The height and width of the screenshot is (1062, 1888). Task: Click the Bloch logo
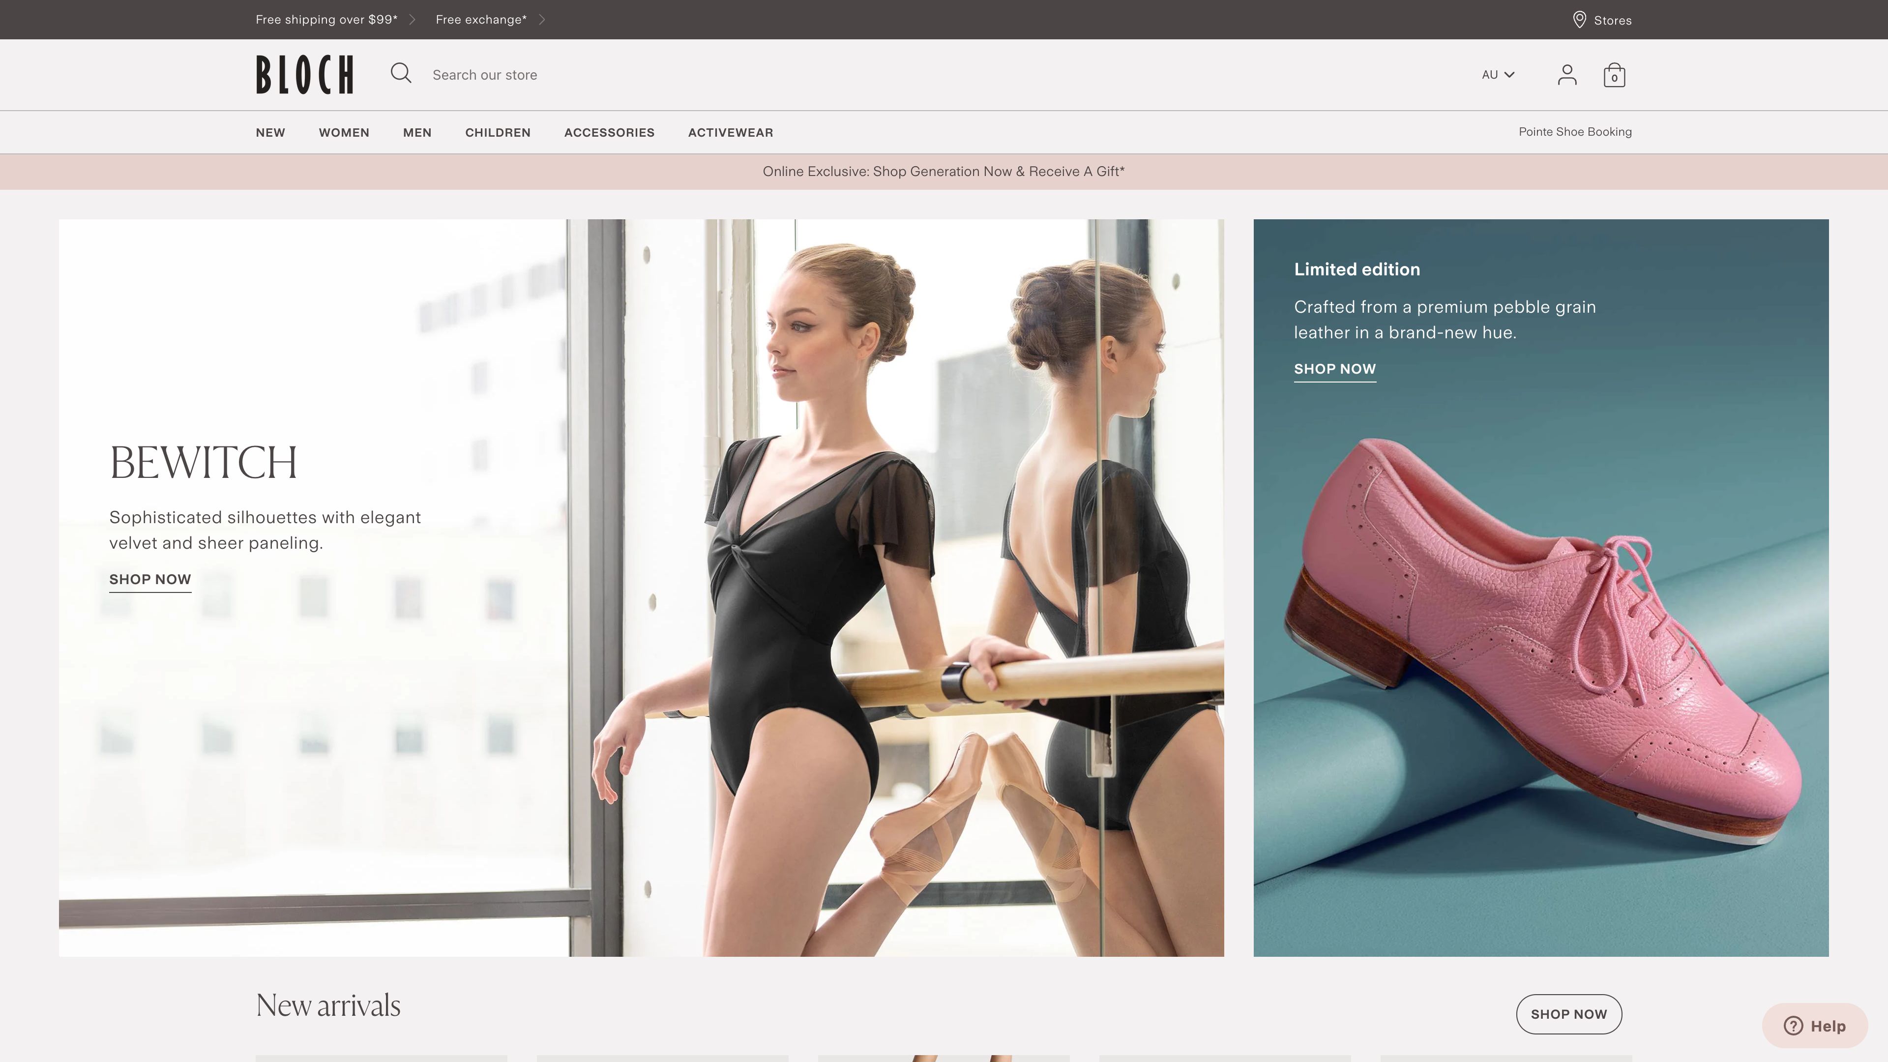304,74
